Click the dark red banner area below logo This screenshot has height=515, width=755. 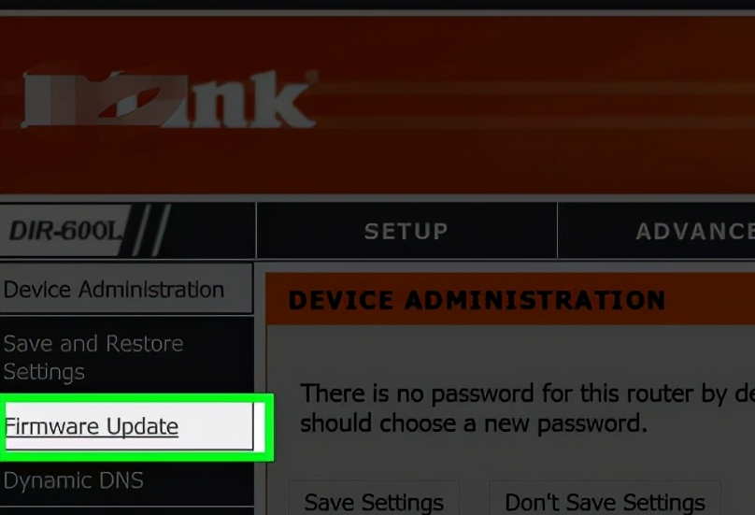pyautogui.click(x=377, y=162)
